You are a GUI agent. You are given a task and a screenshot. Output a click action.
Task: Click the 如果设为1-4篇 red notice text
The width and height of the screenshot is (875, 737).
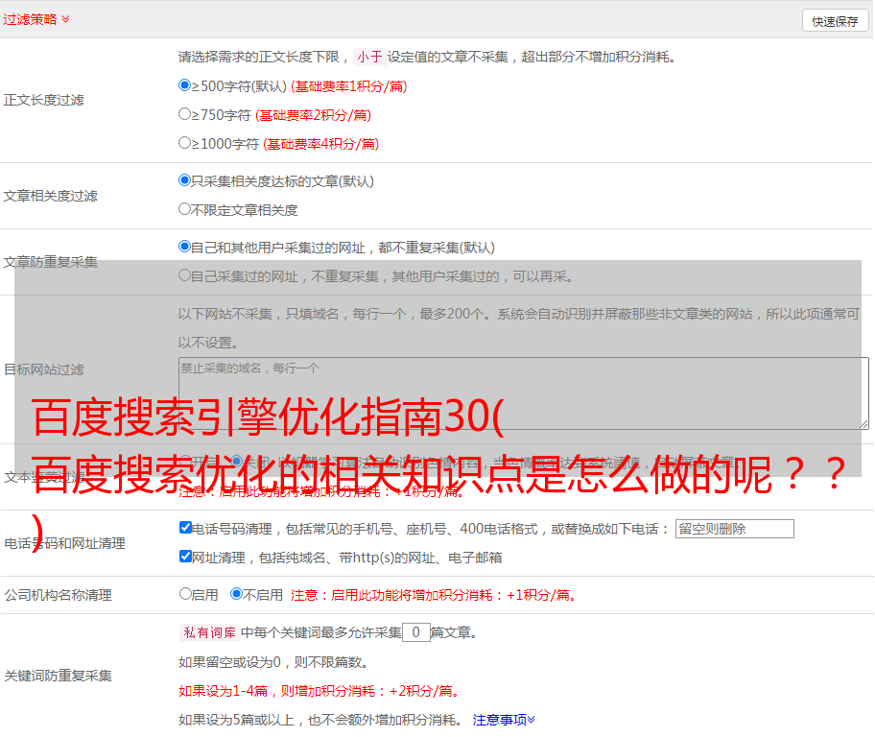pos(320,691)
